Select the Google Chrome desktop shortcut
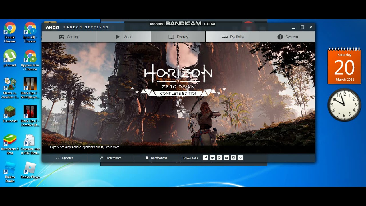The image size is (366, 206). point(10,33)
